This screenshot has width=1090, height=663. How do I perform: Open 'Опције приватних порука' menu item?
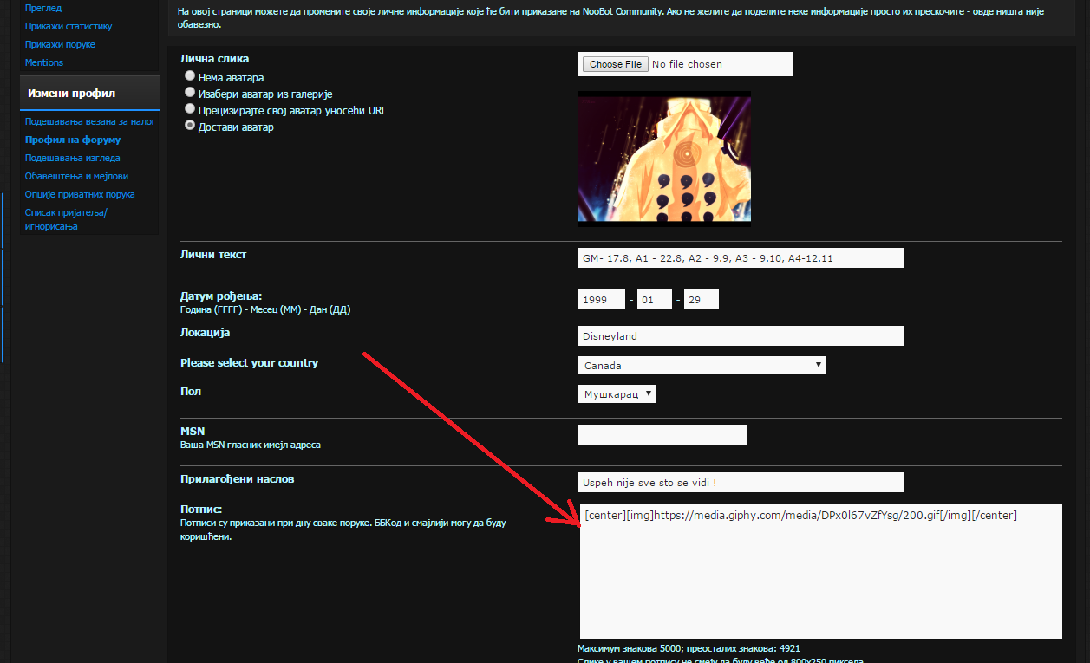[80, 194]
